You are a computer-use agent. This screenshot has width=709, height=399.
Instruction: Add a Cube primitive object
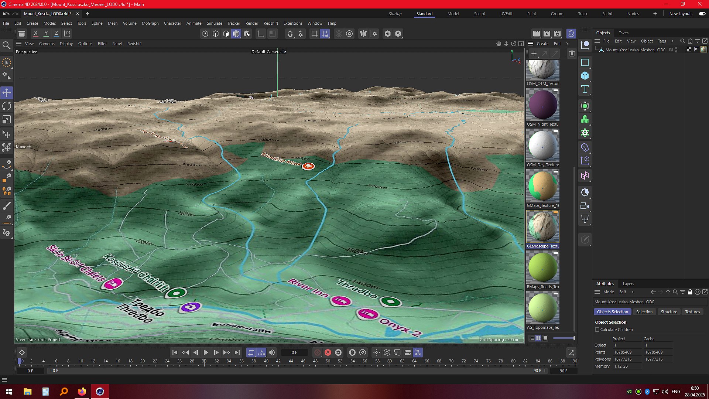tap(585, 76)
